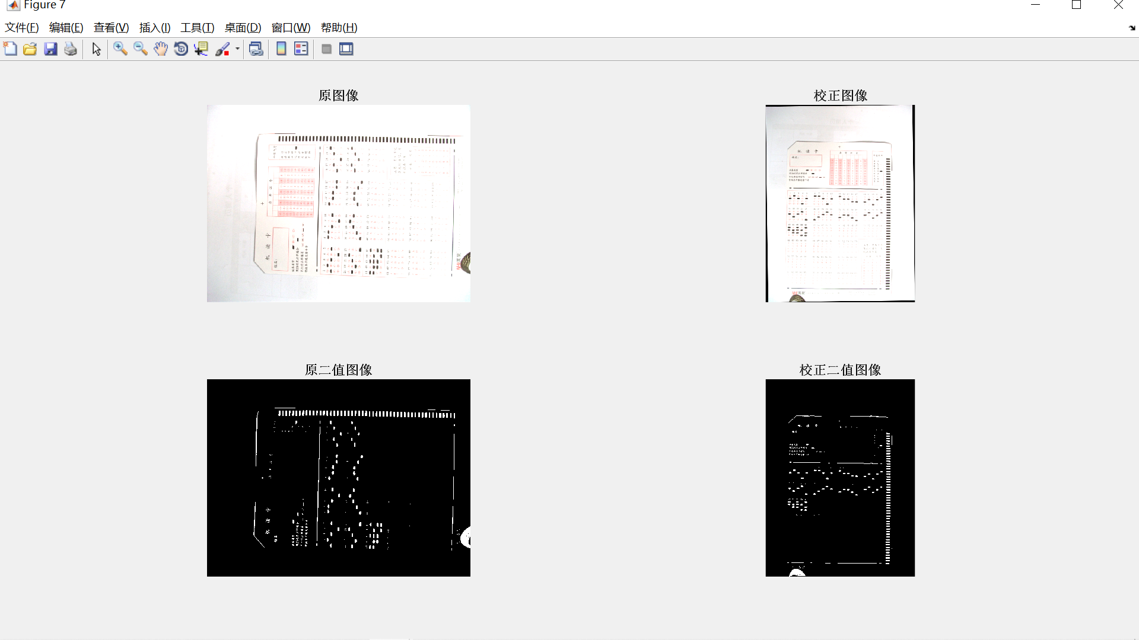This screenshot has width=1139, height=640.
Task: Select the 原图像 original image plot
Action: [339, 204]
